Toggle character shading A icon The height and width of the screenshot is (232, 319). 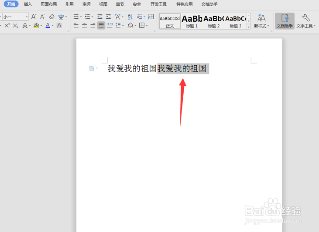point(59,26)
